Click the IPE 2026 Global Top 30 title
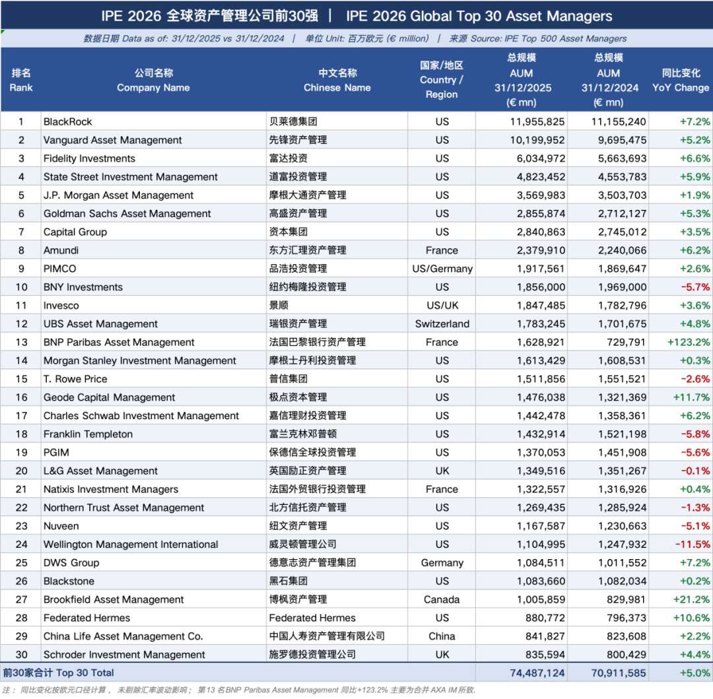 point(356,16)
